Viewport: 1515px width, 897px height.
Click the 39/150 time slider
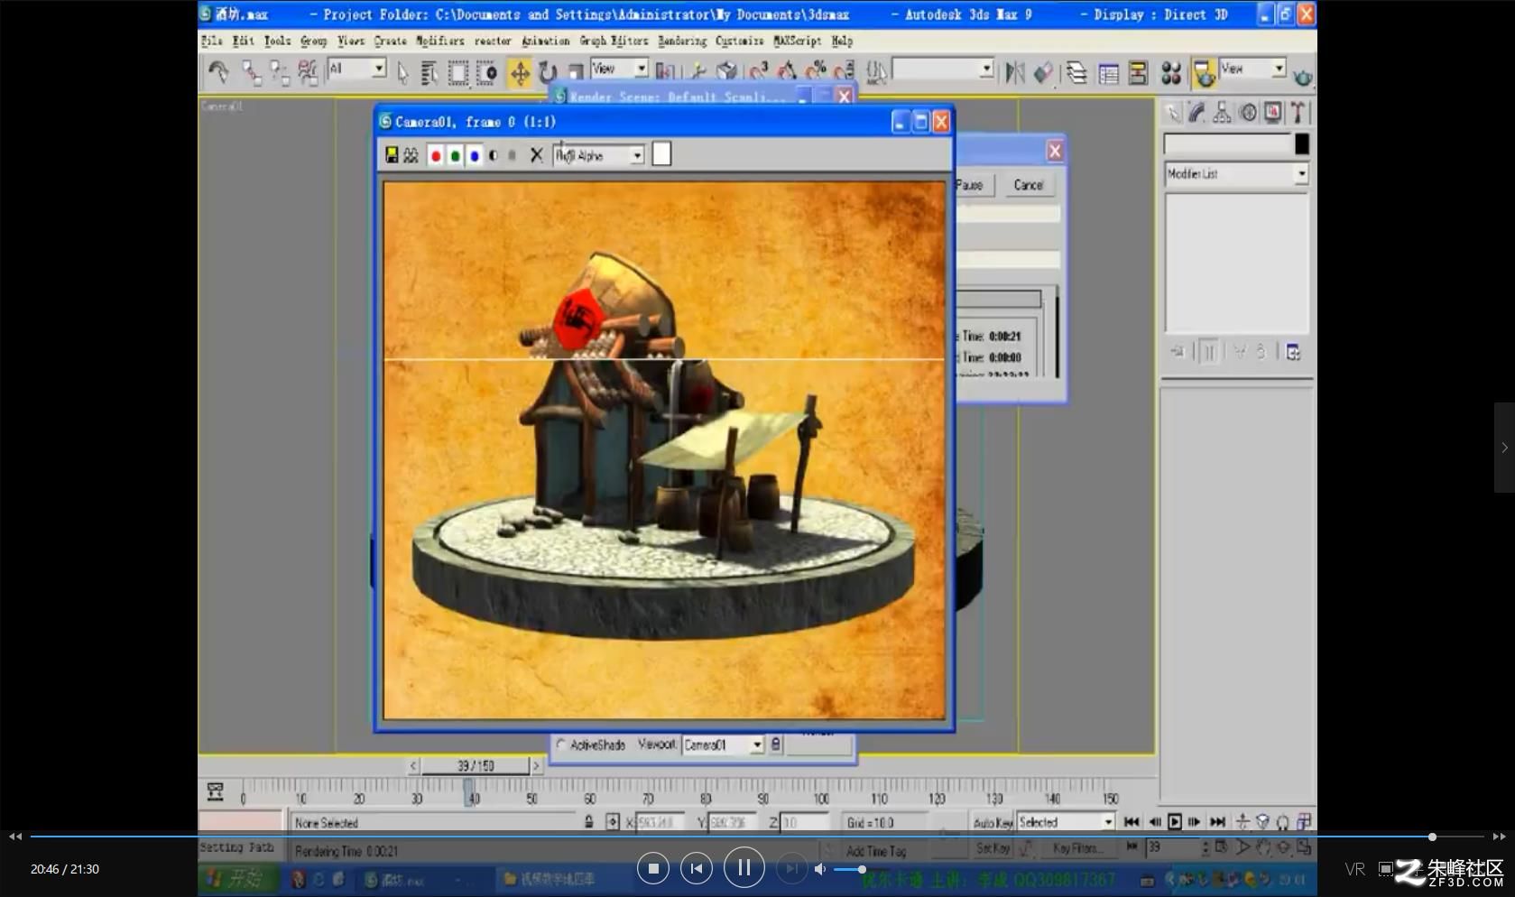476,766
